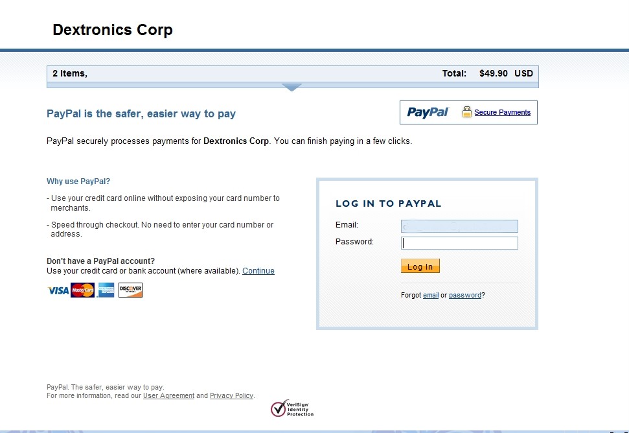Click the PayPal logo in the box
This screenshot has width=629, height=433.
428,112
